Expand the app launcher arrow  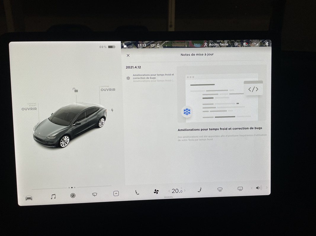pos(116,194)
